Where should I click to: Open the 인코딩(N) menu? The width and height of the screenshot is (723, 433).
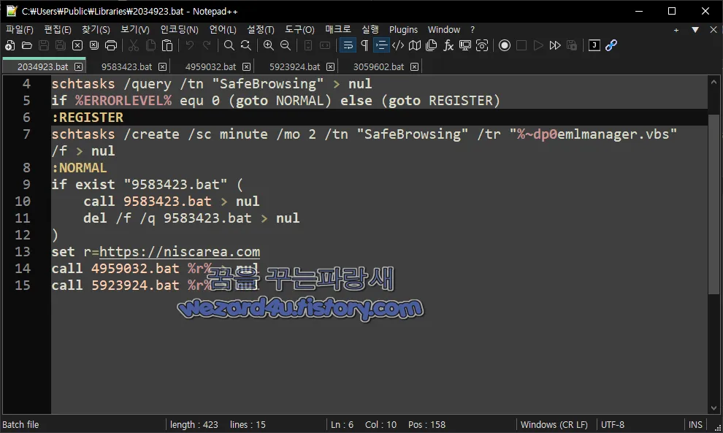click(180, 29)
